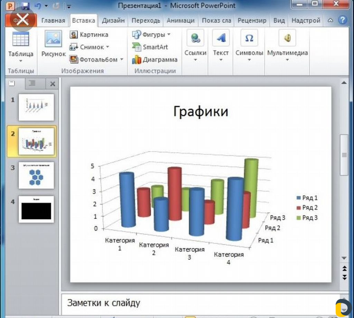Click the Save icon in quick access toolbar
This screenshot has width=354, height=318.
(x=25, y=6)
